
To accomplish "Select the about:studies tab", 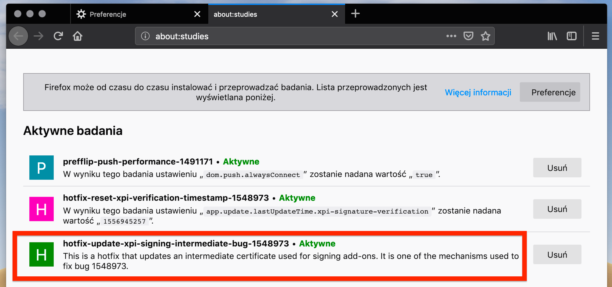I will click(x=277, y=14).
